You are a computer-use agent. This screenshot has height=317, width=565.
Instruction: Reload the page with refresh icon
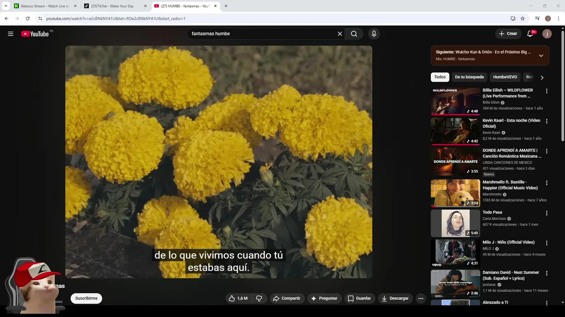(27, 18)
